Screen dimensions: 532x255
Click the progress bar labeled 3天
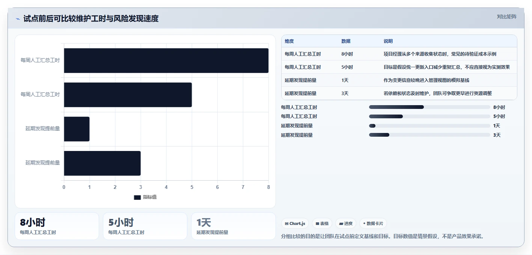pyautogui.click(x=430, y=135)
